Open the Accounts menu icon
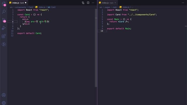Screen dimensions: 187x105 pyautogui.click(x=4, y=95)
